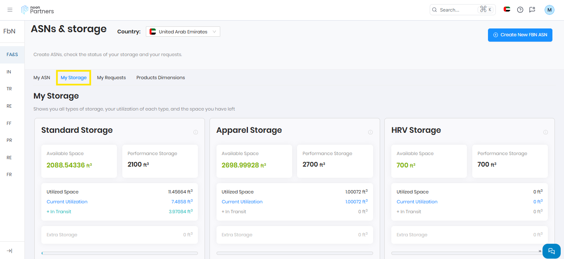Screen dimensions: 564x259
Task: Click the noon Partners logo
Action: 38,9
